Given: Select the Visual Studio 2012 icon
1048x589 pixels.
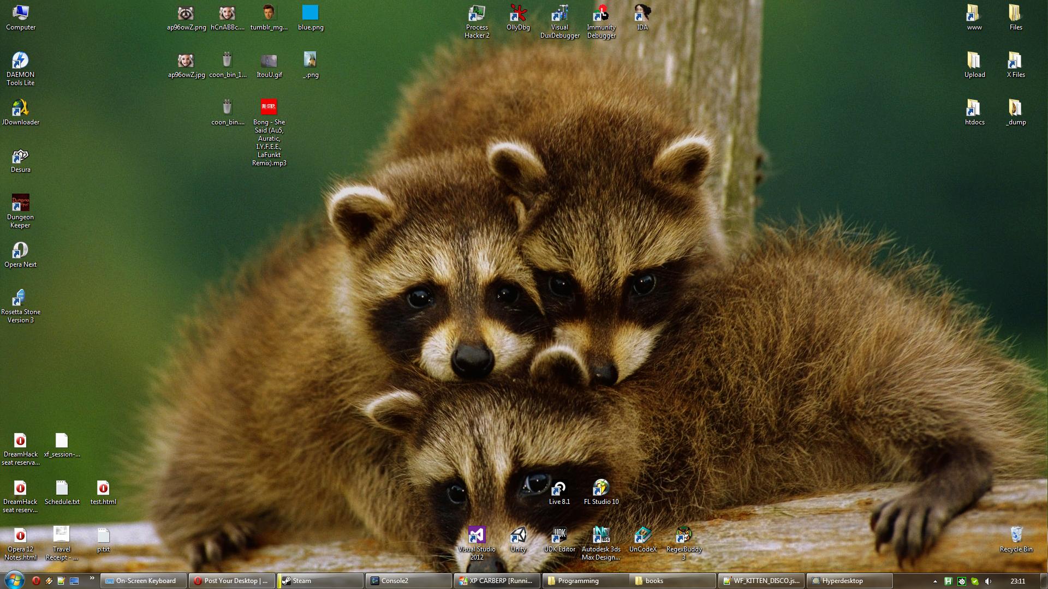Looking at the screenshot, I should [477, 536].
